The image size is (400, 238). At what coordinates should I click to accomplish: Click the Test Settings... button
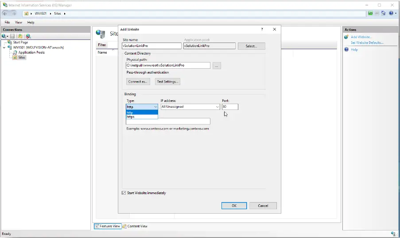tap(167, 82)
